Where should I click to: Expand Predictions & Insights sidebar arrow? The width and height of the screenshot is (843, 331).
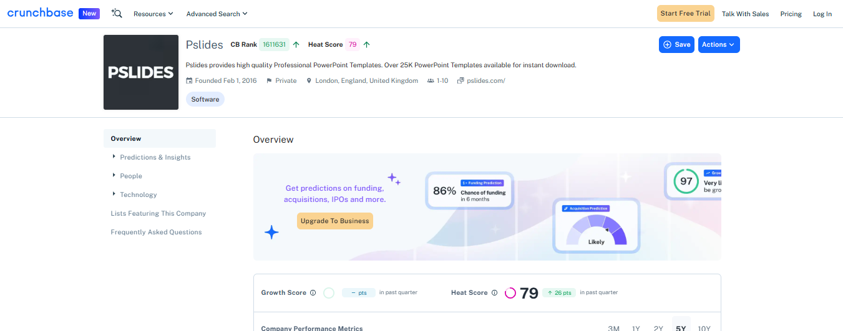point(114,156)
